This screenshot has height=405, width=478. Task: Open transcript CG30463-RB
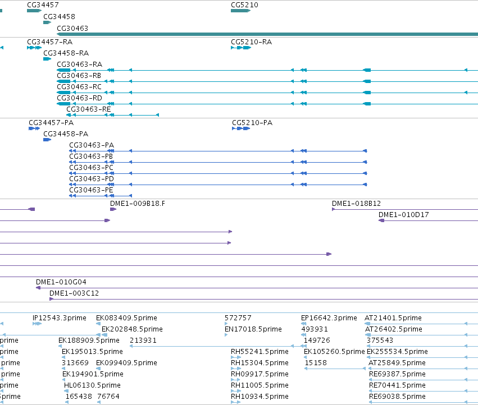pos(79,76)
